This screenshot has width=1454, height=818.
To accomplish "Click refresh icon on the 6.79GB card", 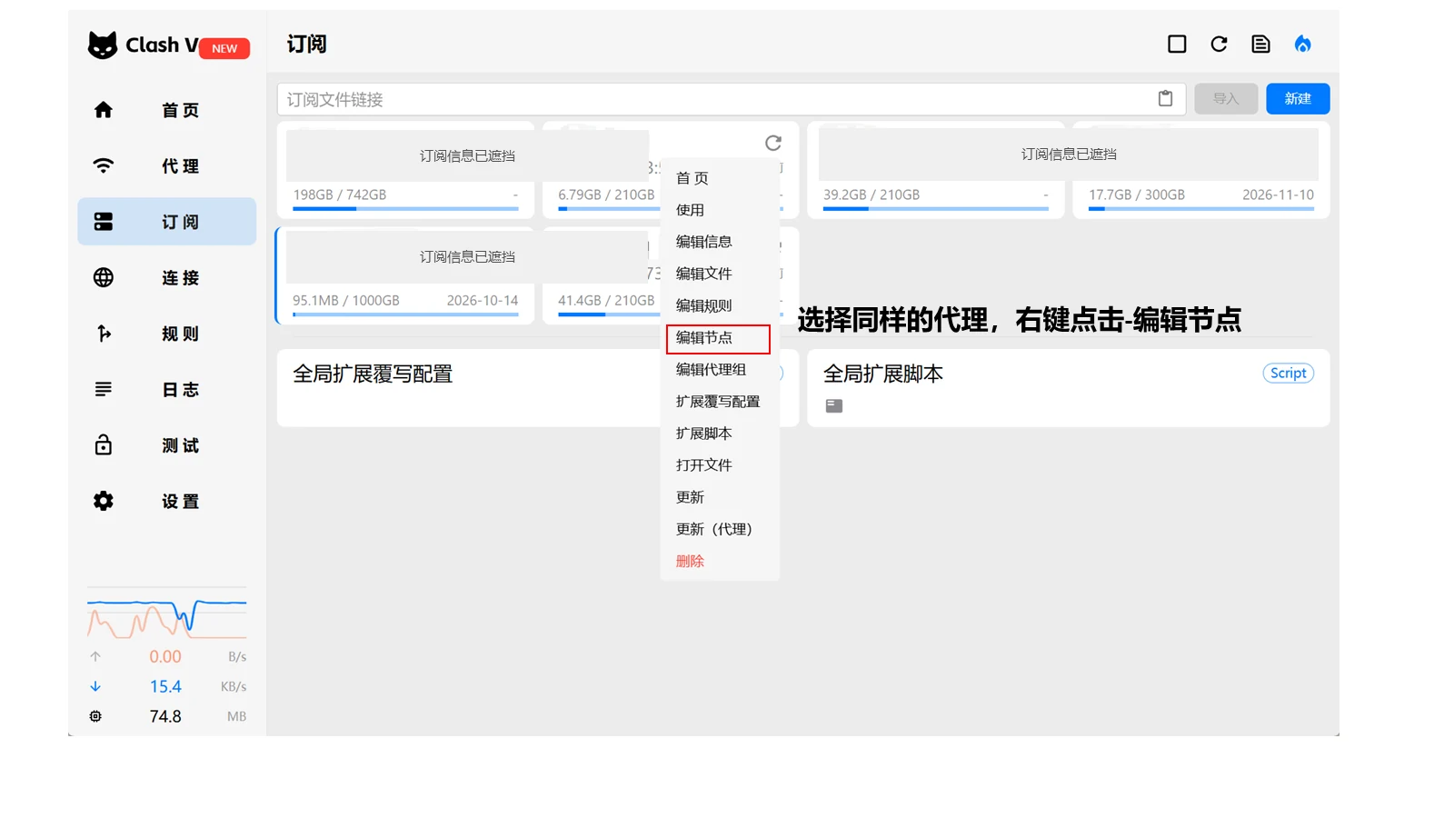I will coord(773,143).
